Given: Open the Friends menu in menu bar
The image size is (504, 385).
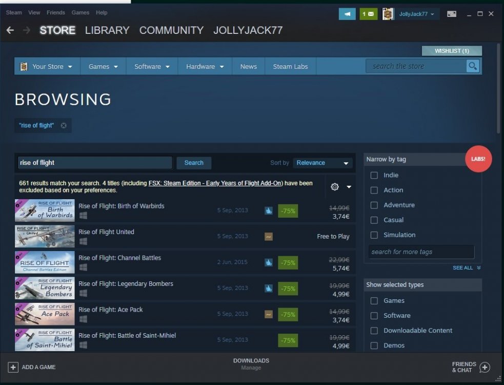Looking at the screenshot, I should (x=55, y=12).
